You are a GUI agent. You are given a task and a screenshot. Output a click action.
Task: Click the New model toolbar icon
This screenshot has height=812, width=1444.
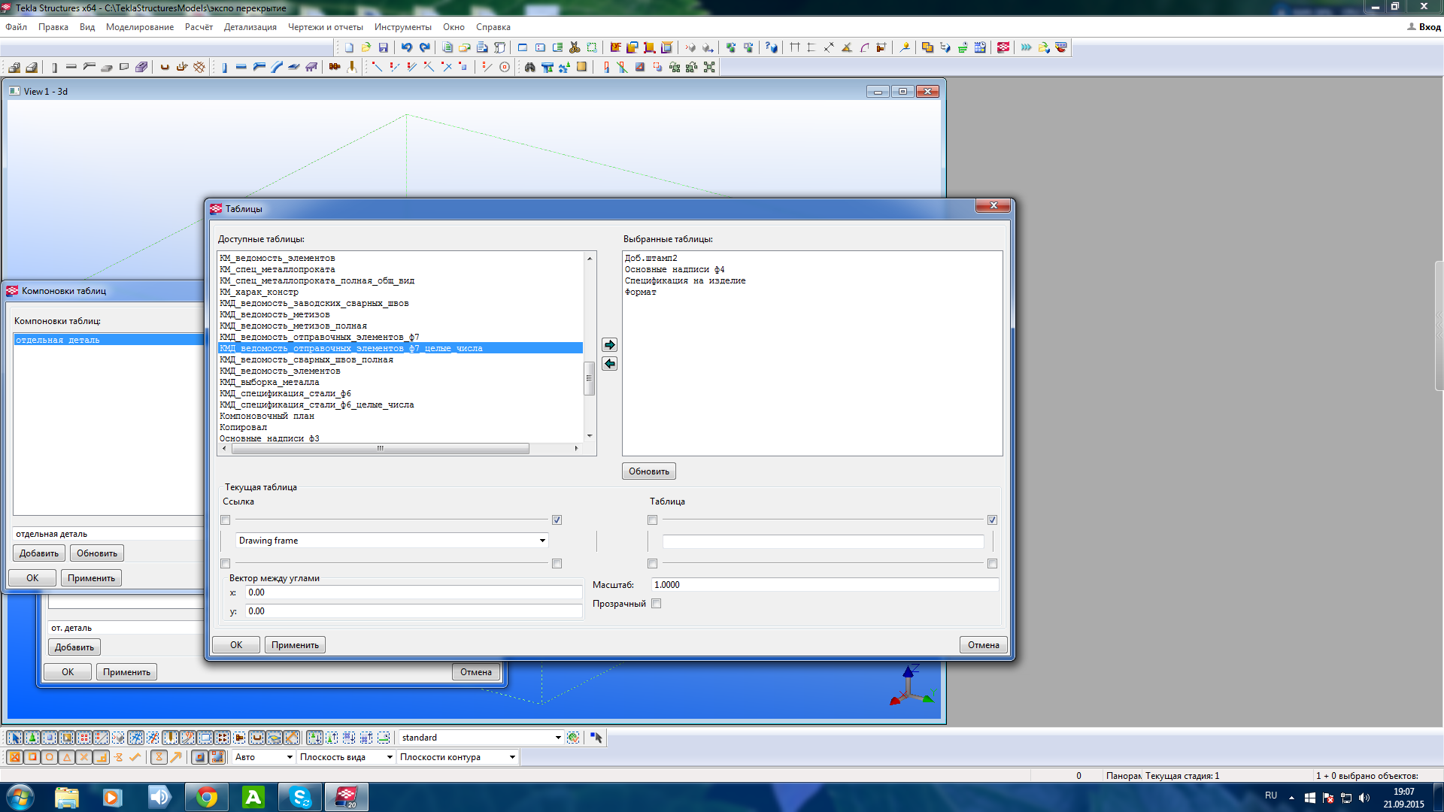348,47
